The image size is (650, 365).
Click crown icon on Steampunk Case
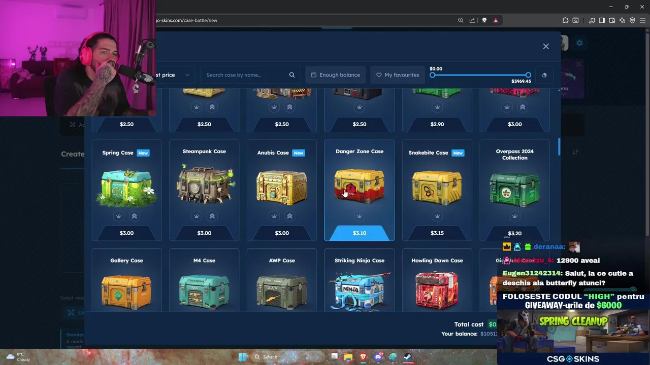tap(197, 216)
